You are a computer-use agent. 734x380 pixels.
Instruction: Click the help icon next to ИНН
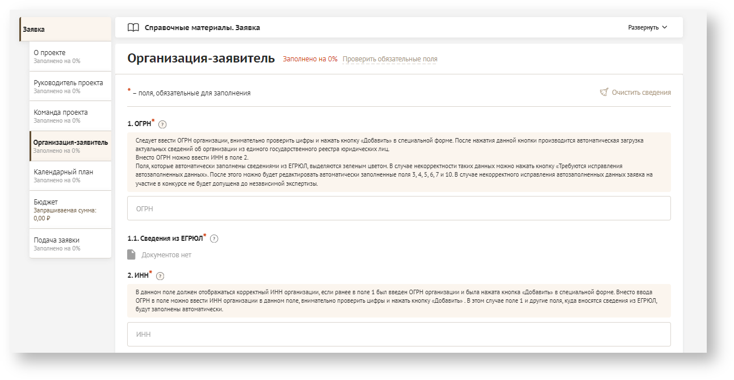coord(160,276)
